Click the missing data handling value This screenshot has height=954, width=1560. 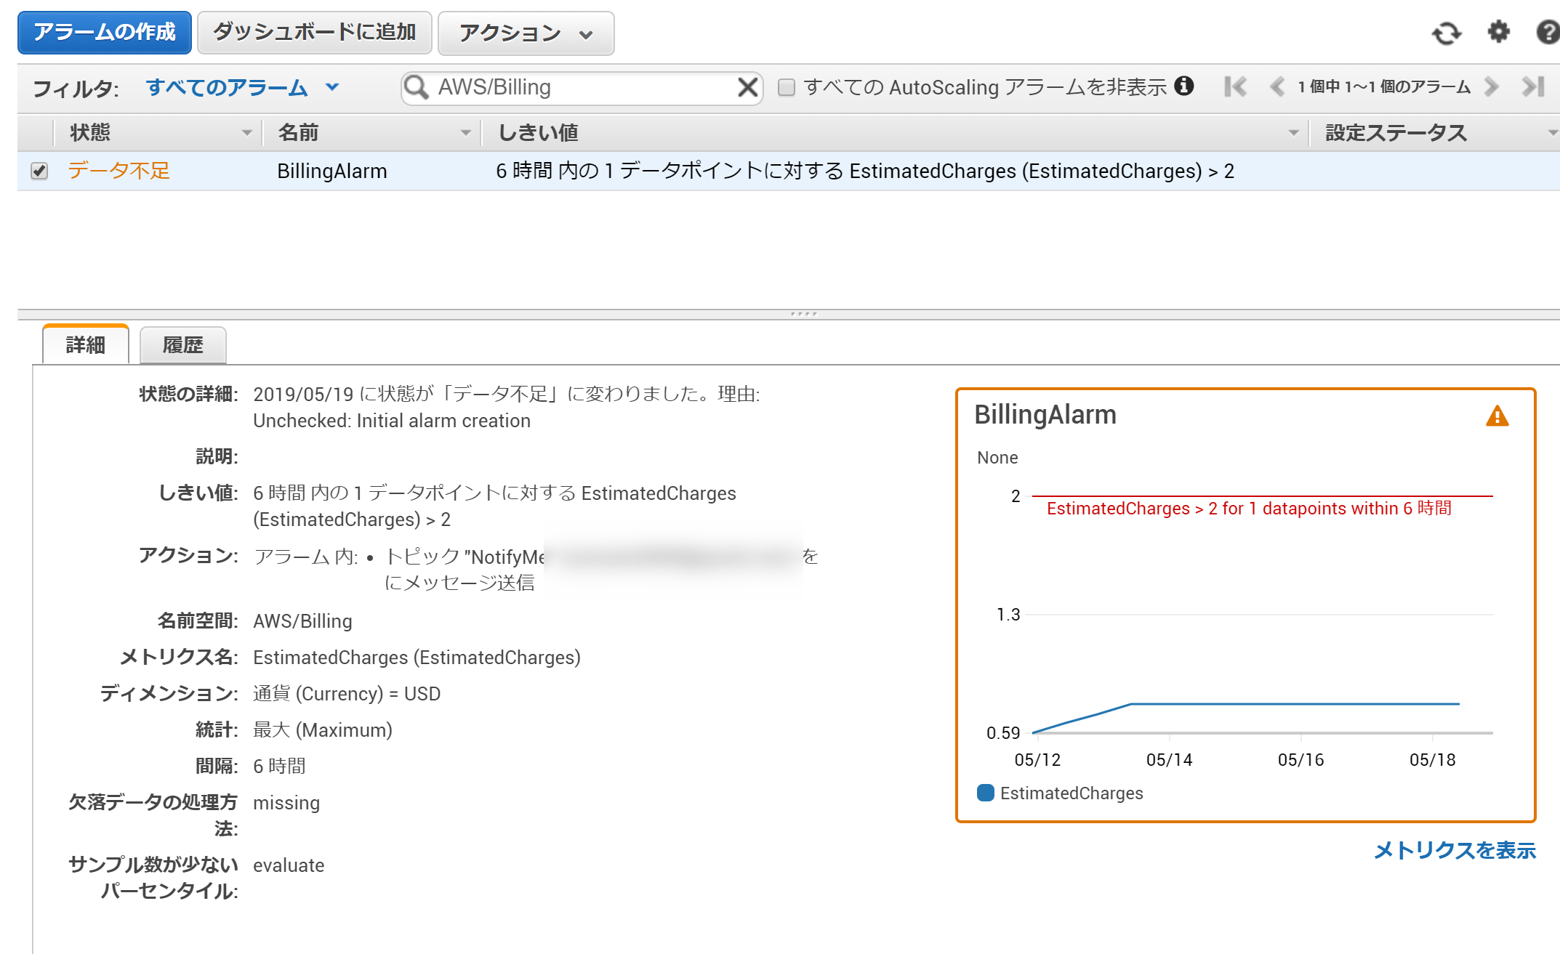point(286,803)
